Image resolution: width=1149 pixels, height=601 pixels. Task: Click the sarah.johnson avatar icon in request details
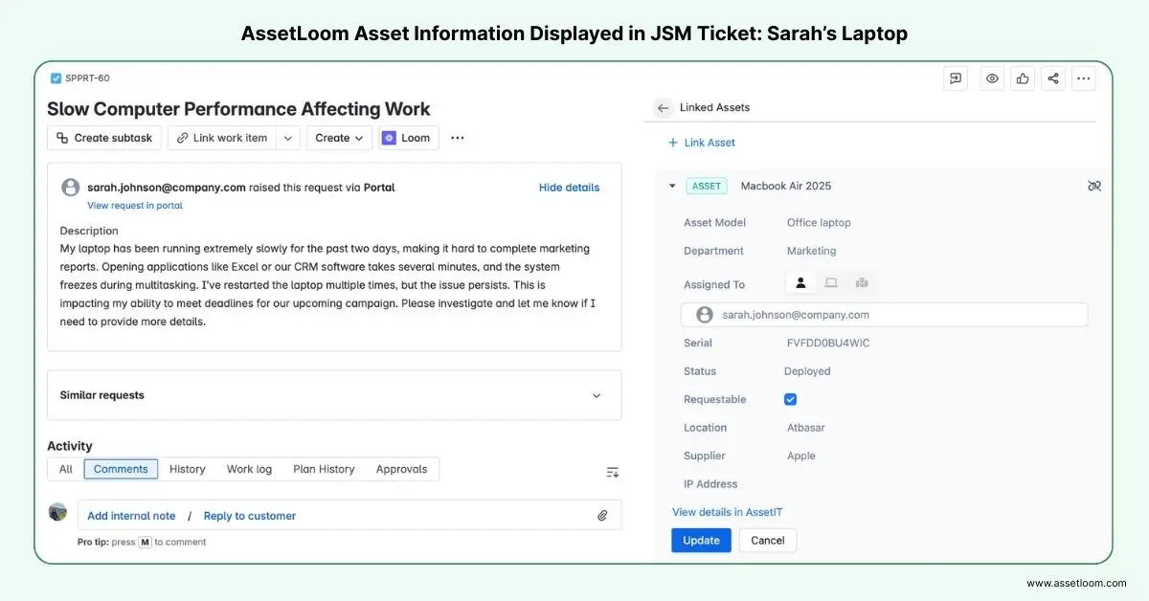[70, 188]
